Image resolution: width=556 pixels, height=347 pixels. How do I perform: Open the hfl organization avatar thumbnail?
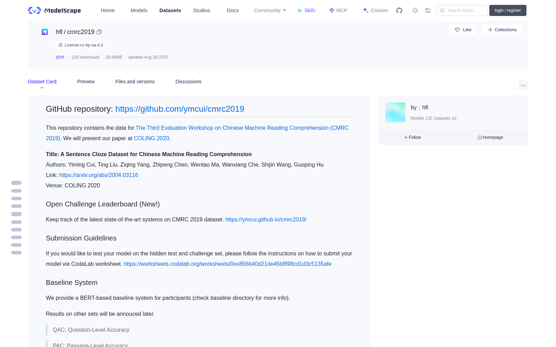(x=395, y=112)
